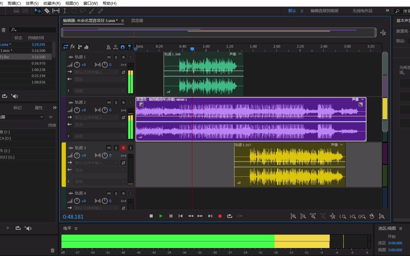Click the Rewind button
Image resolution: width=410 pixels, height=256 pixels.
click(190, 216)
